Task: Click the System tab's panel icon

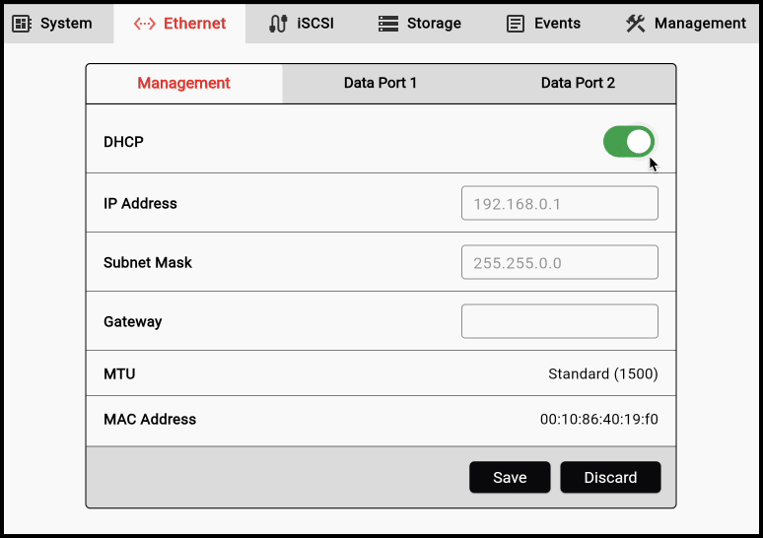Action: [x=22, y=24]
